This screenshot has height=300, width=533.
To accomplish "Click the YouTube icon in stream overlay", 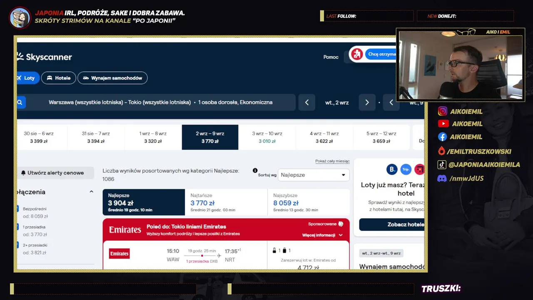I will 443,124.
